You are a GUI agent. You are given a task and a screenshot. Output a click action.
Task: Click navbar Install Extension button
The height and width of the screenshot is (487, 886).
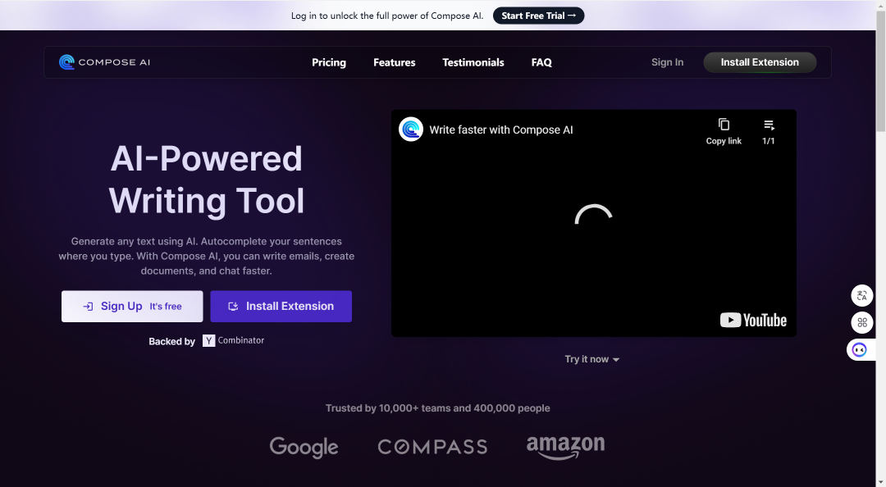coord(760,62)
